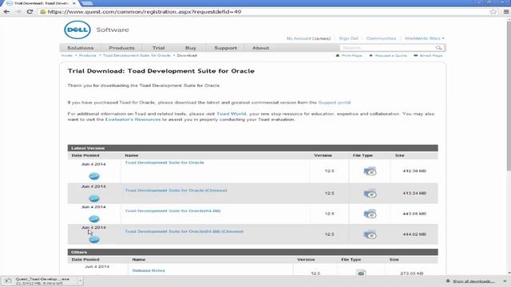
Task: Click file type icon for Release Notes
Action: pyautogui.click(x=361, y=273)
